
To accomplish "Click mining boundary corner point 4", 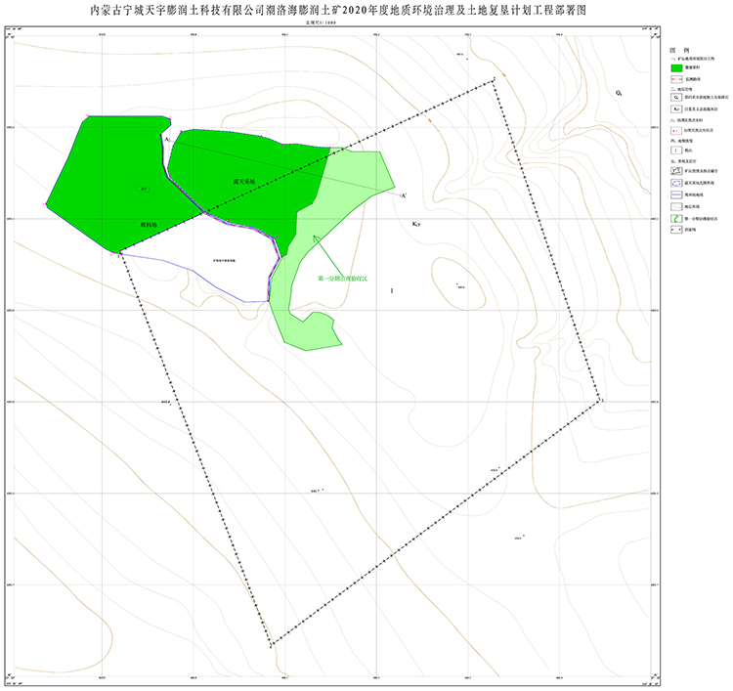I will tap(270, 647).
